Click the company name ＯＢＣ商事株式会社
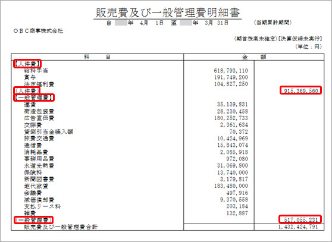332x242 pixels. click(38, 31)
